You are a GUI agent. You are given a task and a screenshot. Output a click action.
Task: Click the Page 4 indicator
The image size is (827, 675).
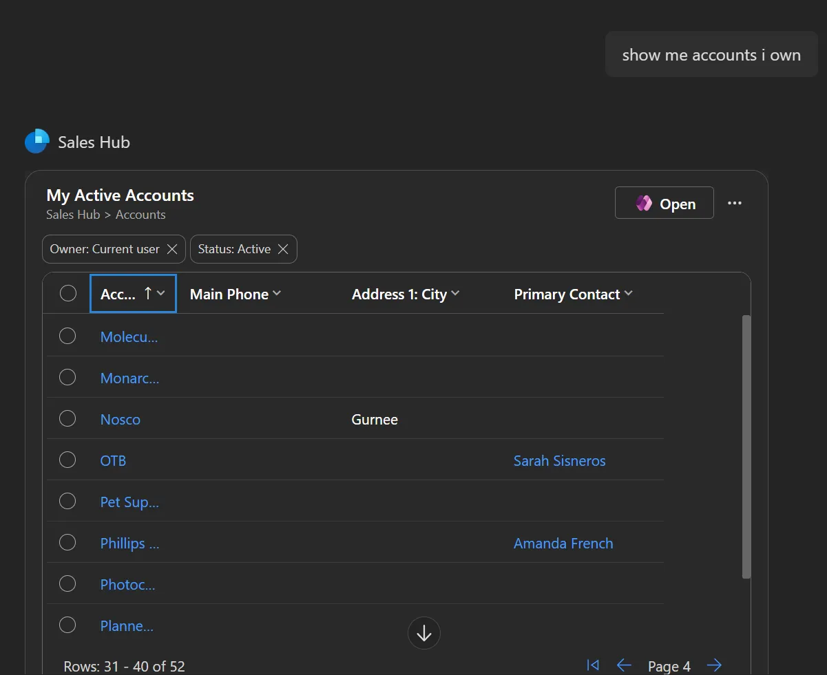tap(669, 666)
